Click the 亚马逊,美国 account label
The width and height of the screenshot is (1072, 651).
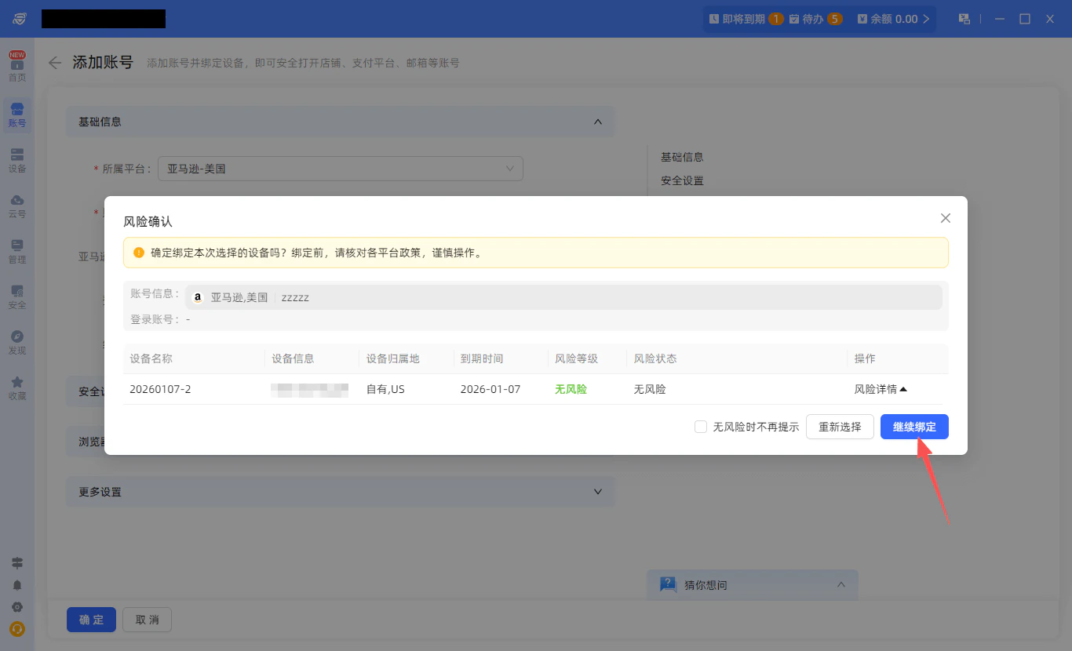coord(239,298)
